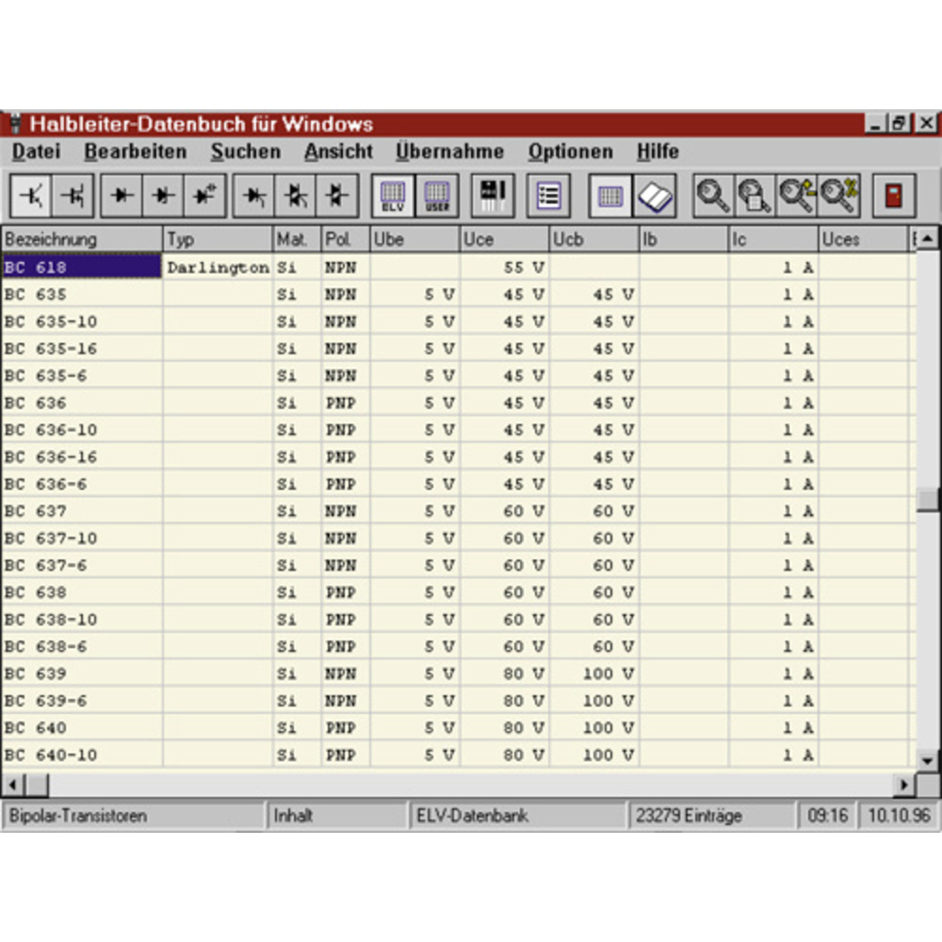Open the component housing/pinout icon

click(x=493, y=195)
